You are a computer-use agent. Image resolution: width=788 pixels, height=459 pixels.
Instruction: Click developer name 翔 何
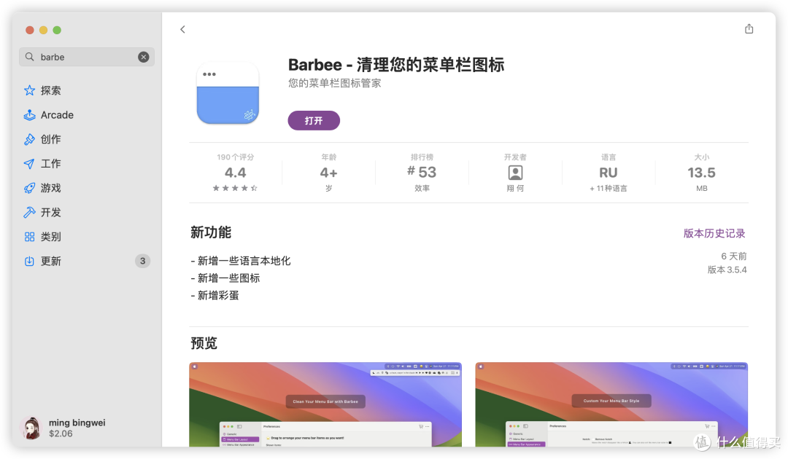point(515,188)
